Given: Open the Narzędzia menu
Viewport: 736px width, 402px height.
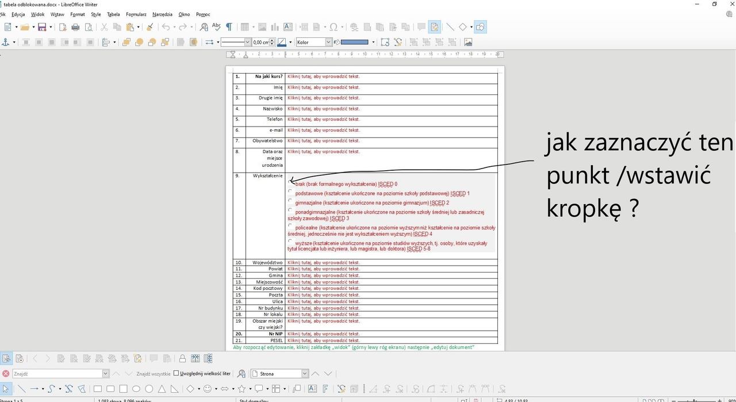Looking at the screenshot, I should (x=162, y=14).
